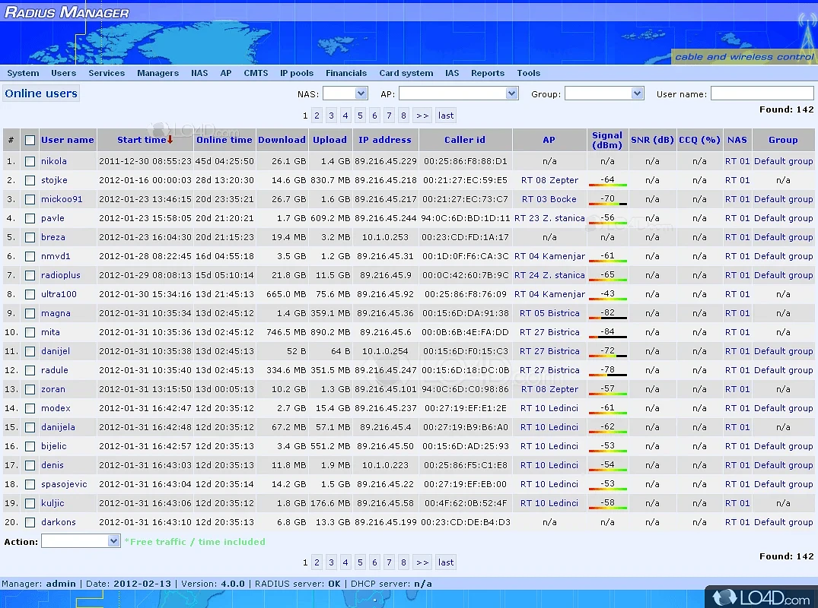Tick the checkbox next to user zoran

click(x=30, y=389)
